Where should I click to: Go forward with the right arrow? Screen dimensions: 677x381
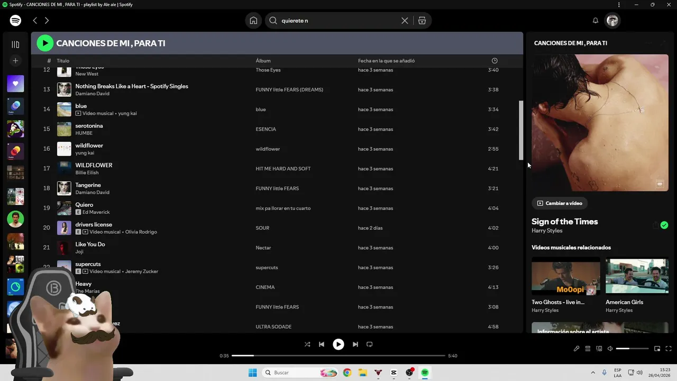47,21
